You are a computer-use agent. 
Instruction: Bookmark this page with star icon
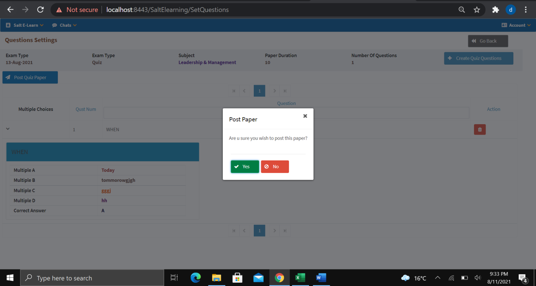(x=477, y=9)
